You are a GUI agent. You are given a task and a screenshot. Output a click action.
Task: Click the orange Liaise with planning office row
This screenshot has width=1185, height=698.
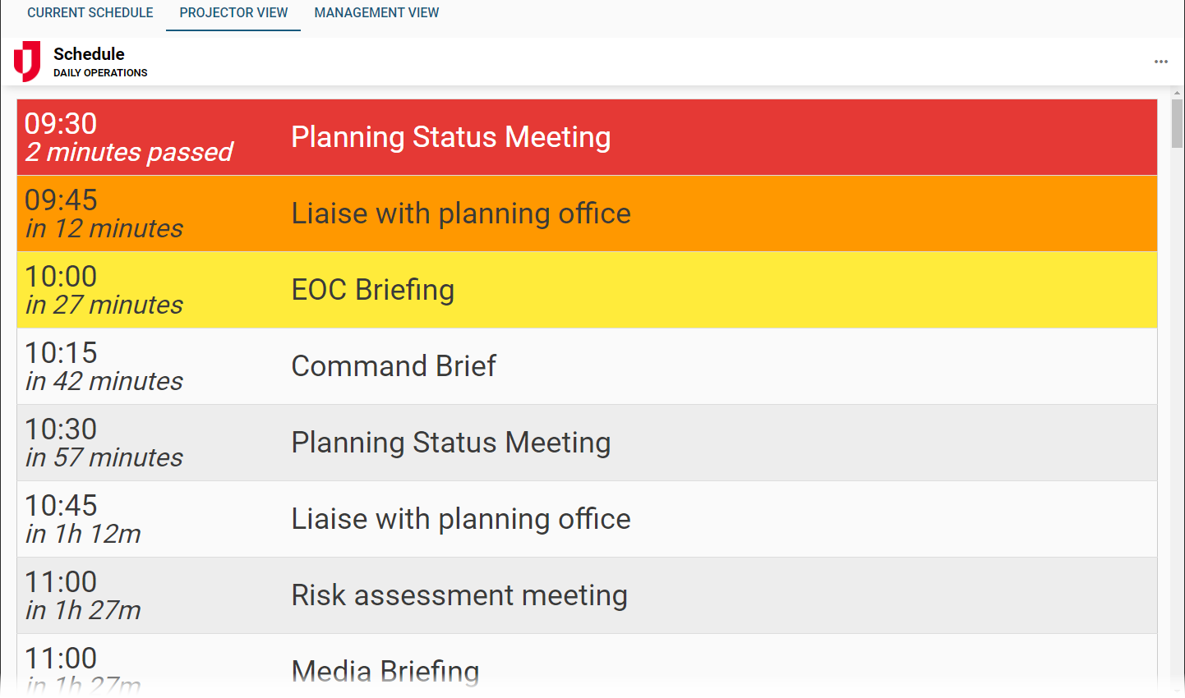pyautogui.click(x=587, y=214)
